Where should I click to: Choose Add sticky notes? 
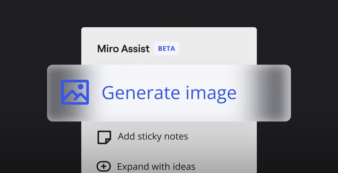point(153,136)
